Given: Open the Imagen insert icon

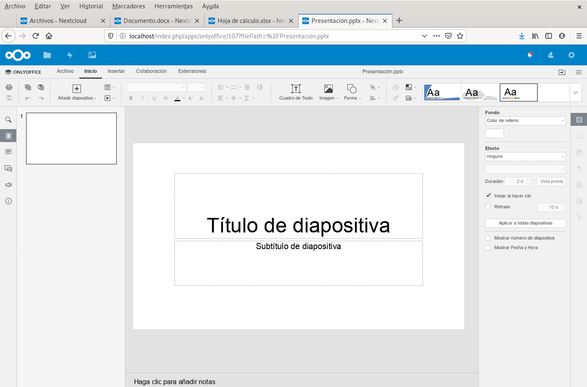Looking at the screenshot, I should coord(329,89).
